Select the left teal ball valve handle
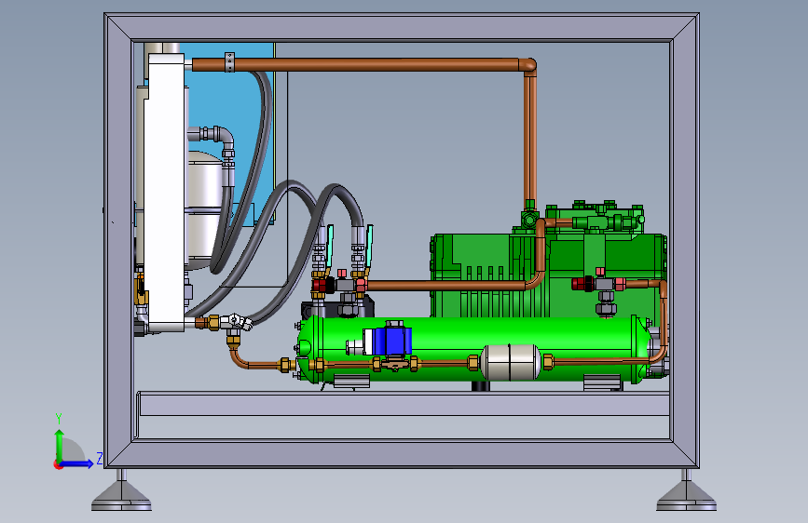 pyautogui.click(x=329, y=246)
